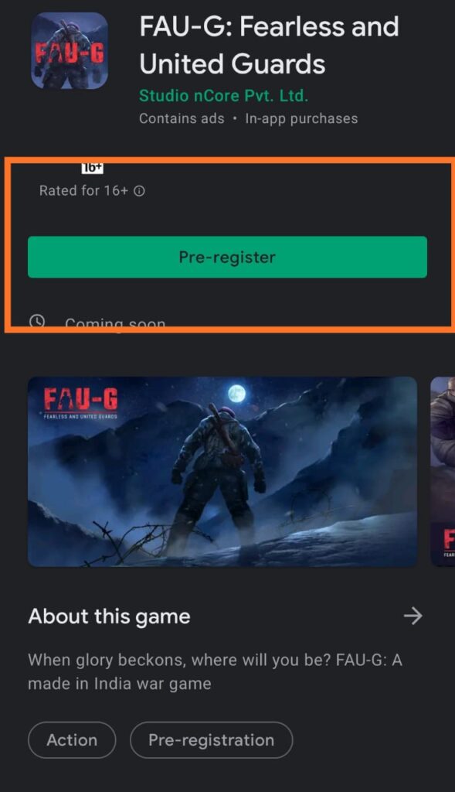
Task: Open the first FAU-G screenshot of the soldier
Action: coord(222,472)
